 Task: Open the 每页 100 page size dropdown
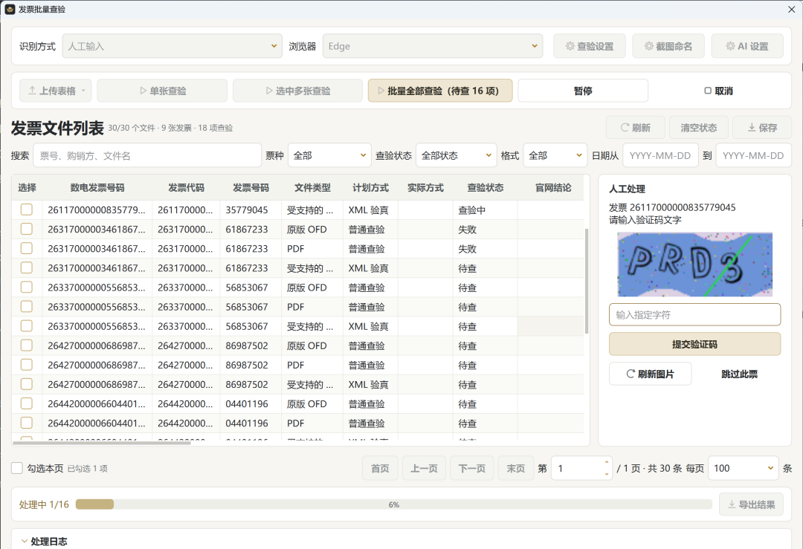pyautogui.click(x=743, y=468)
